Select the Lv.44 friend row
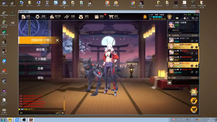The height and width of the screenshot is (122, 217). click(x=183, y=40)
